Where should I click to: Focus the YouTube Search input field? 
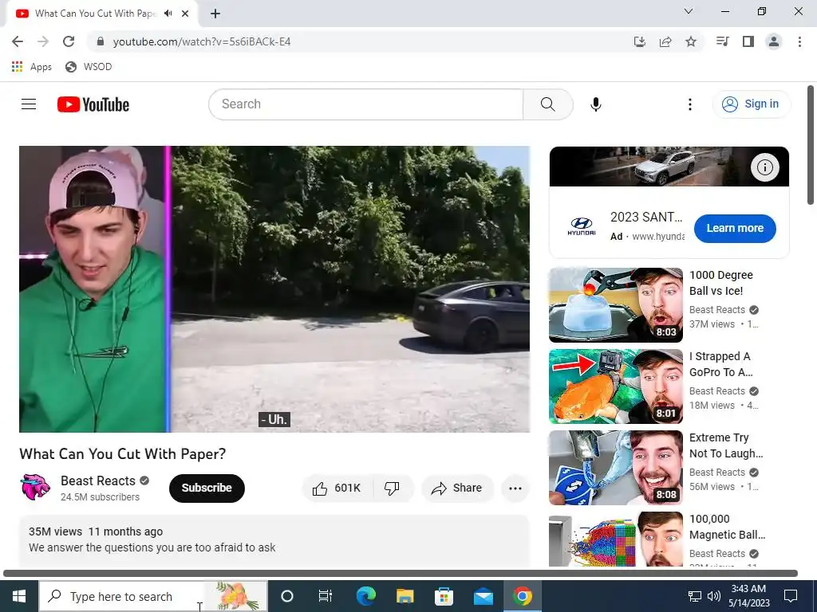(x=365, y=104)
